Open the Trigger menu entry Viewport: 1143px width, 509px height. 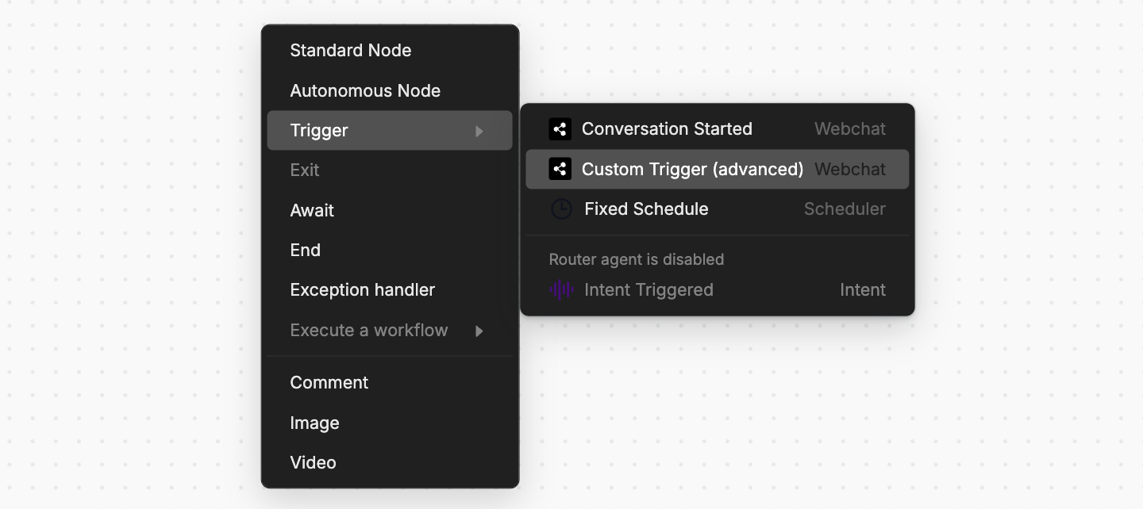tap(390, 130)
